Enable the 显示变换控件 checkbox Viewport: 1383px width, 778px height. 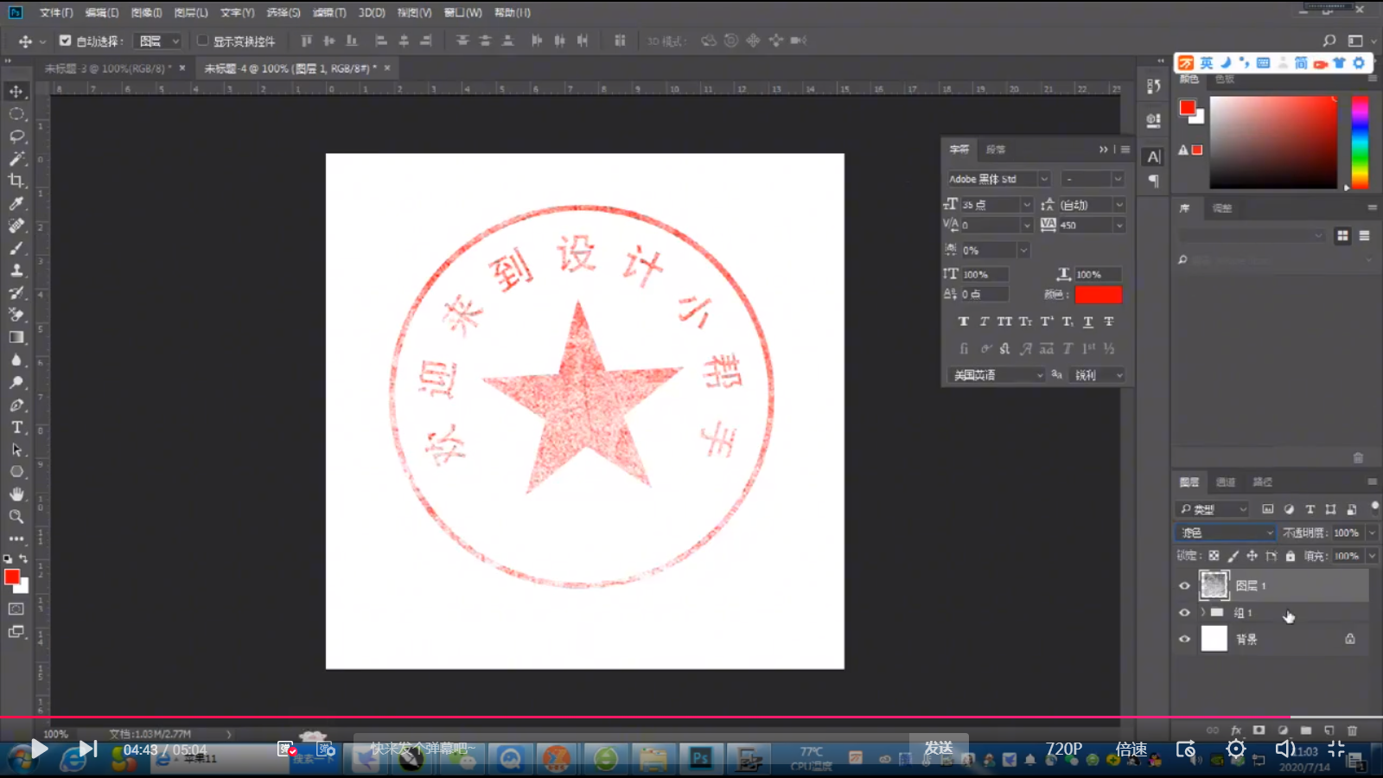coord(201,40)
